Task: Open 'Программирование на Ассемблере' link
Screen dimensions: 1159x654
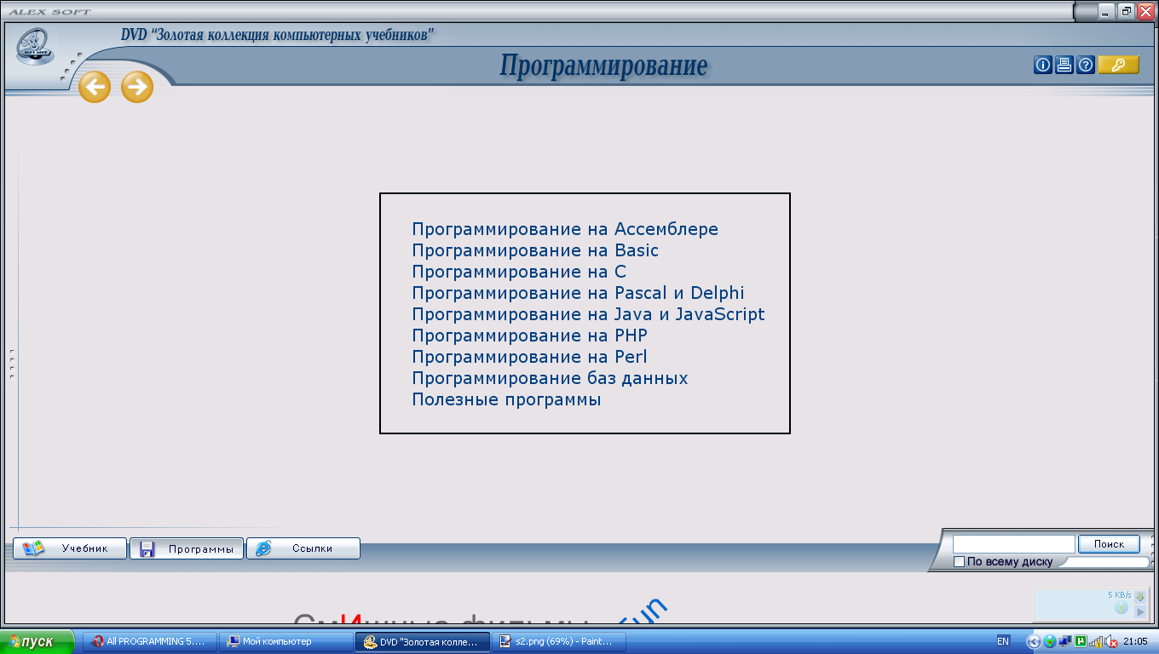Action: point(564,229)
